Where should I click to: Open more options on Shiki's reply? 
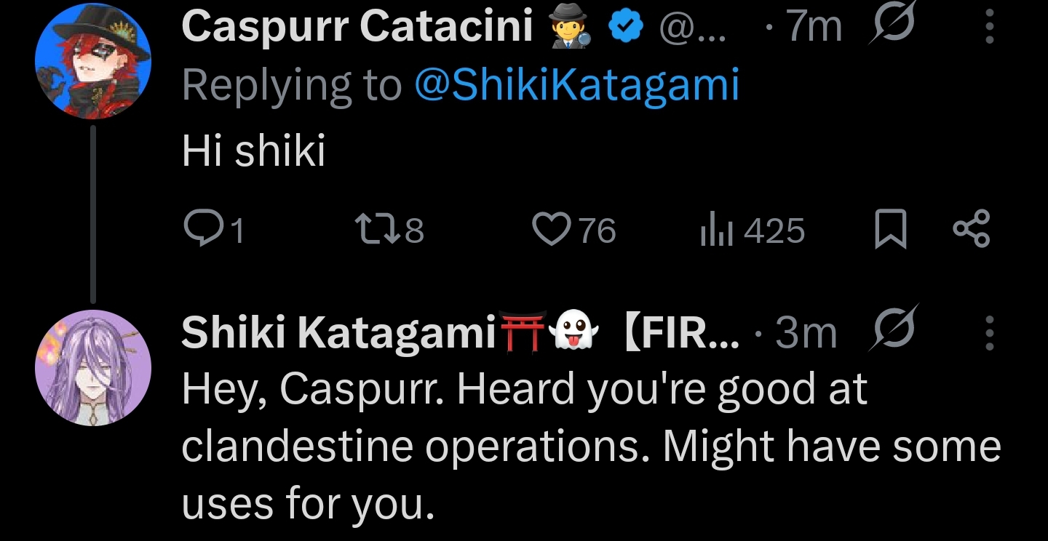click(x=989, y=335)
